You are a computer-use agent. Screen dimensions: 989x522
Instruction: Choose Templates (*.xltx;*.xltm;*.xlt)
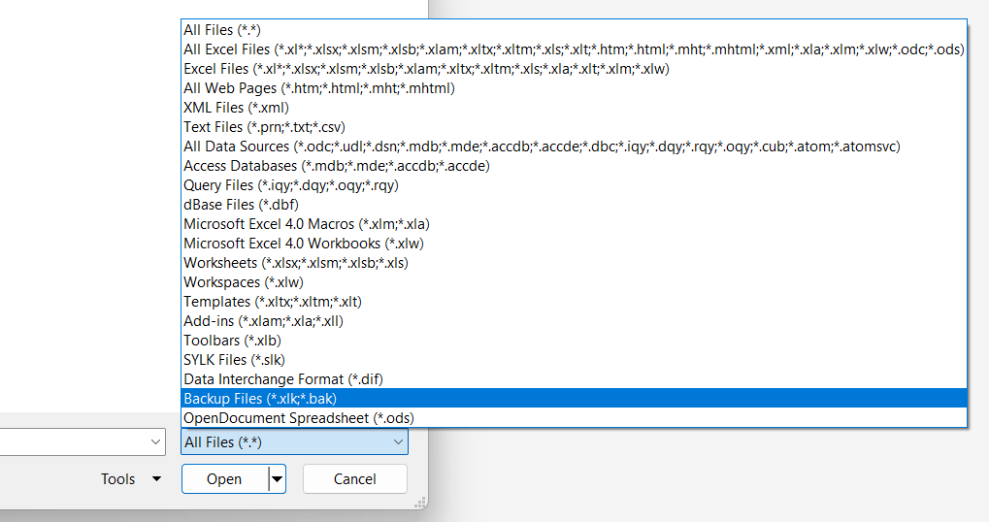574,302
